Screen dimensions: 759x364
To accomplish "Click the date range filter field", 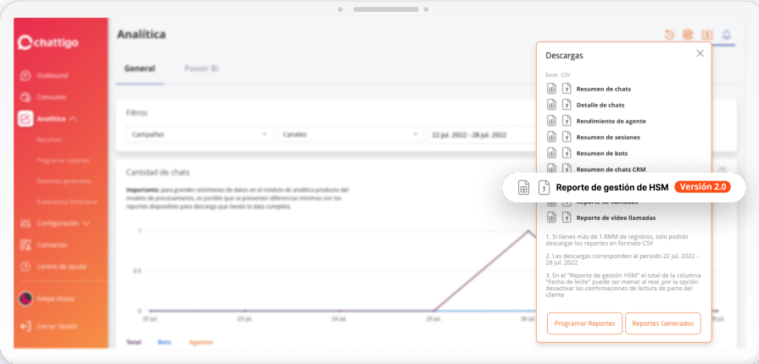I will click(479, 134).
